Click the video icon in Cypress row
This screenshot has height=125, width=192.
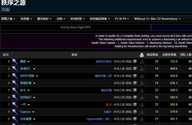click(142, 112)
